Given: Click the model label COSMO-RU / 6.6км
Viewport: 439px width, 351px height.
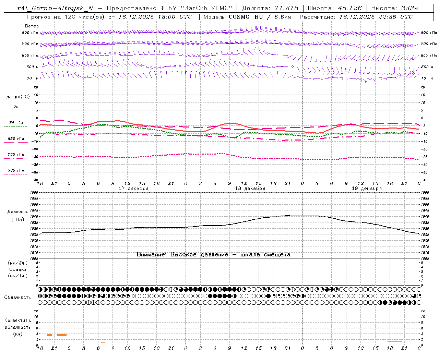Looking at the screenshot, I should pos(260,17).
